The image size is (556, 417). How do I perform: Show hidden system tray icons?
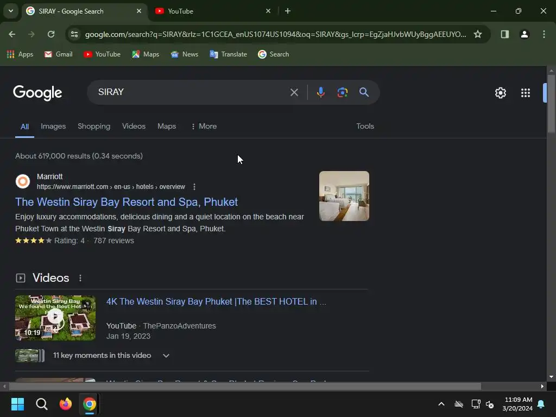(441, 404)
